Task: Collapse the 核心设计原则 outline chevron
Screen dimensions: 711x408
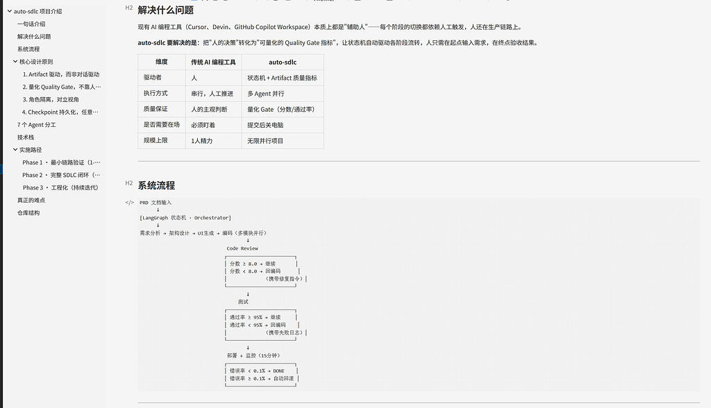Action: point(15,61)
